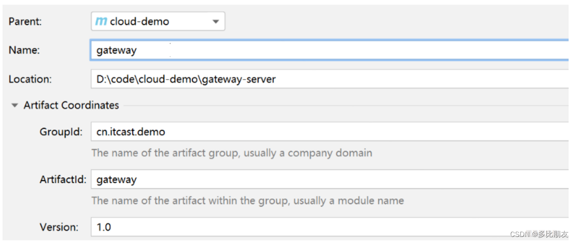Viewport: 575px width, 242px height.
Task: Click the ArtifactId label
Action: (x=63, y=180)
